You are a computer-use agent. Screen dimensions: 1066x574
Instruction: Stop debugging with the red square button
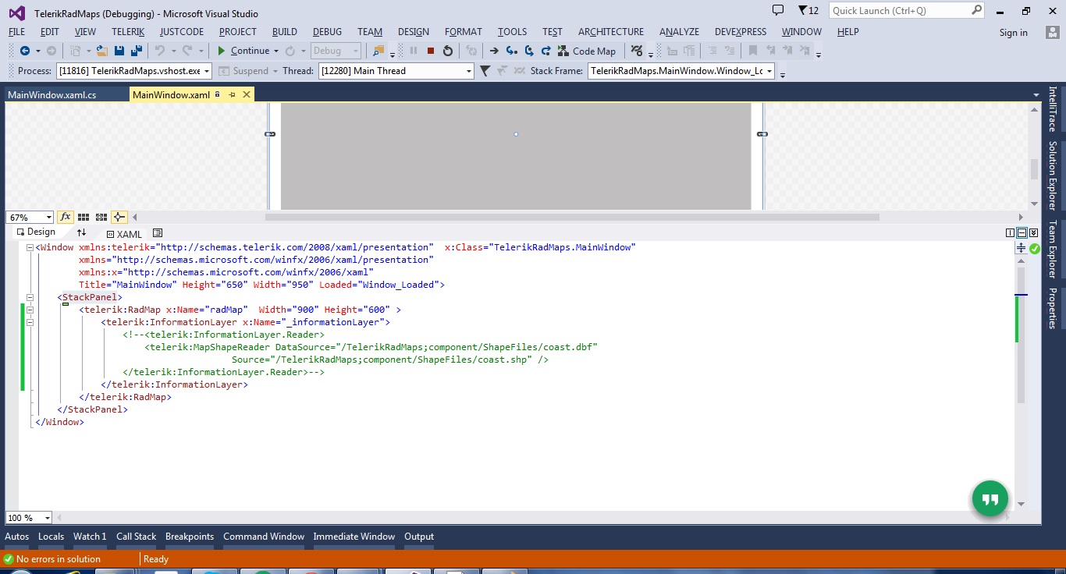pos(430,51)
